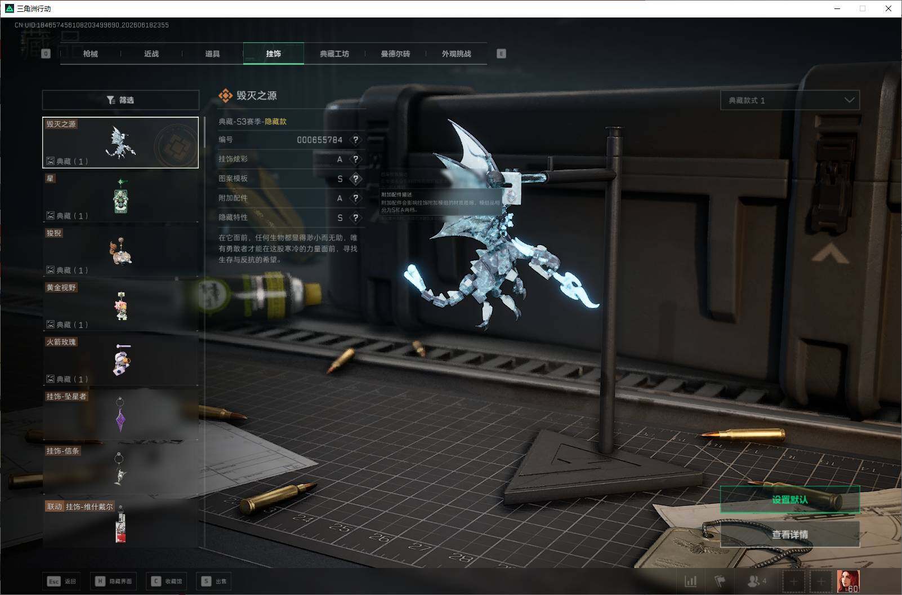Click the 设置默认 button

coord(790,499)
